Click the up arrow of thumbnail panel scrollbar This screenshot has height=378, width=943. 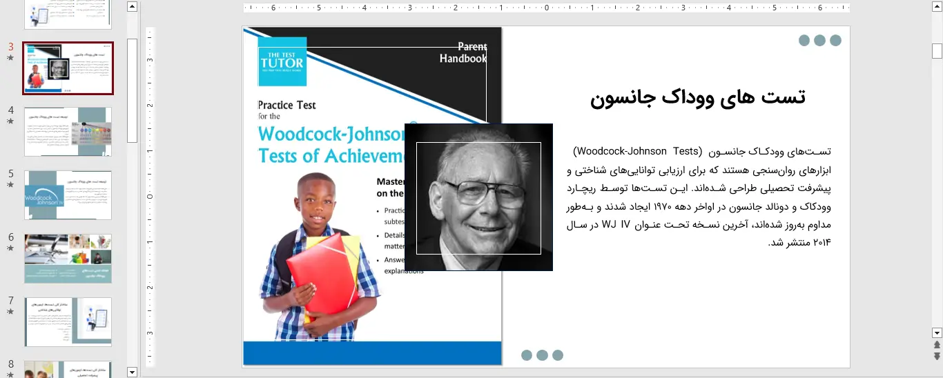click(133, 7)
